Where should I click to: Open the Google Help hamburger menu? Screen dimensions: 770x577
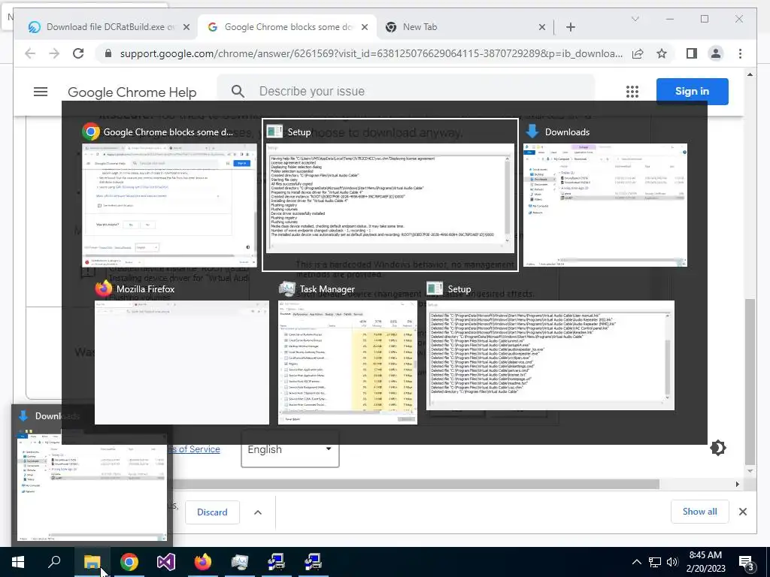pyautogui.click(x=41, y=92)
